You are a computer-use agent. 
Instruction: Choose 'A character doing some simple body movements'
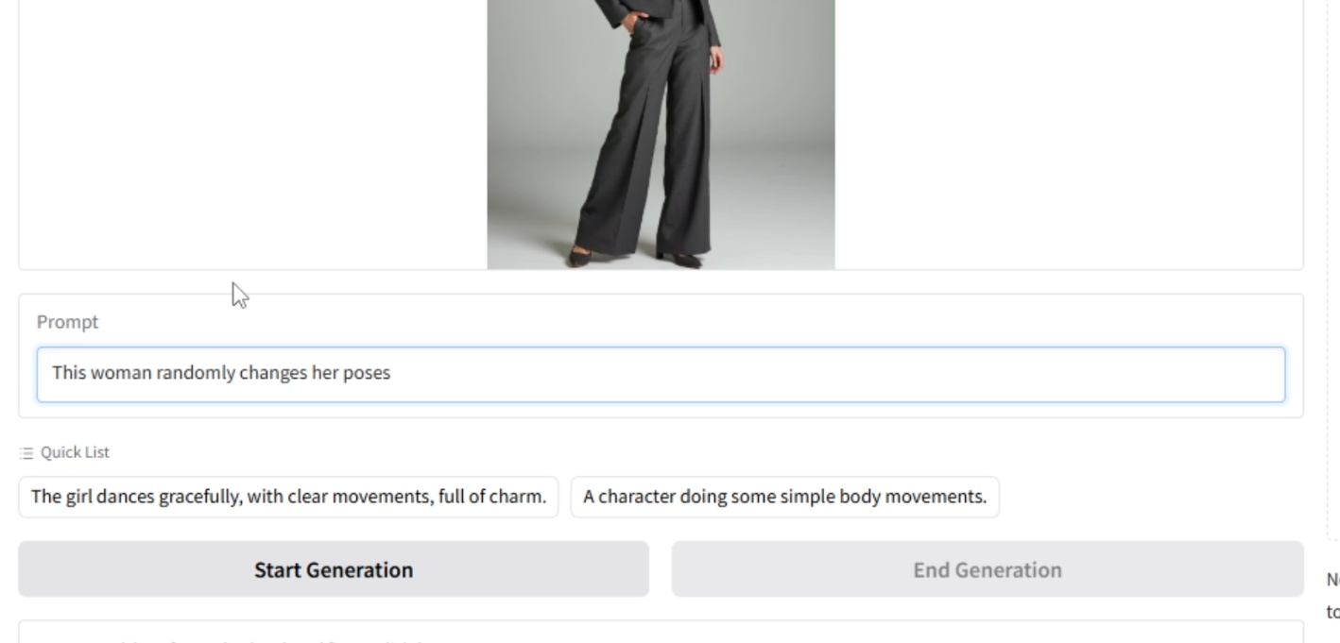click(x=784, y=497)
